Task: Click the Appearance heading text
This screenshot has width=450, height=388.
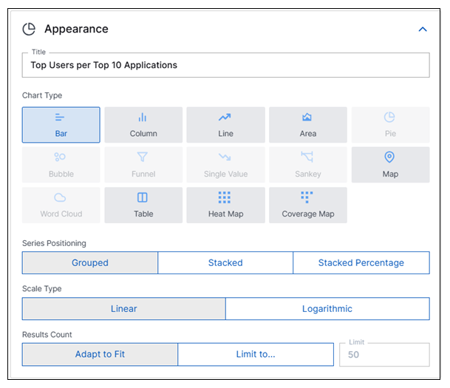Action: [76, 29]
